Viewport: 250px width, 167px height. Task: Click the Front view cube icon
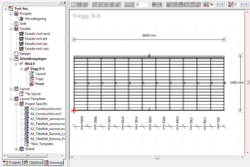click(32, 84)
